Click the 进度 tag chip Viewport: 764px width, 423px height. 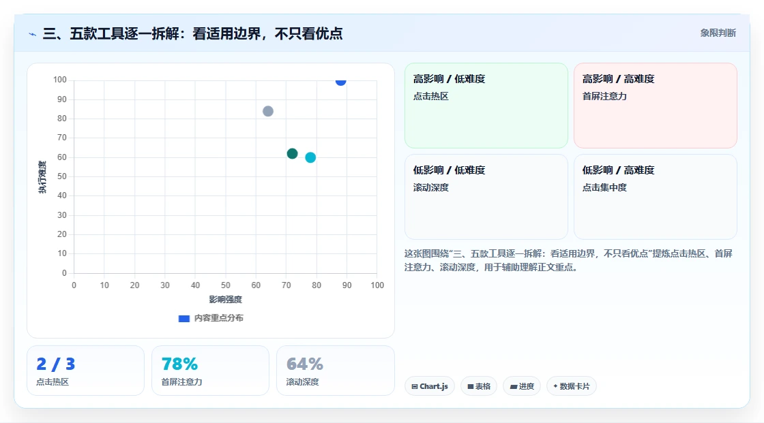click(x=522, y=386)
